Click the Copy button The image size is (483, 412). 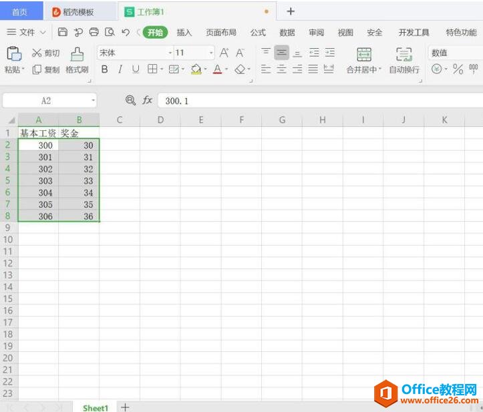(x=45, y=69)
